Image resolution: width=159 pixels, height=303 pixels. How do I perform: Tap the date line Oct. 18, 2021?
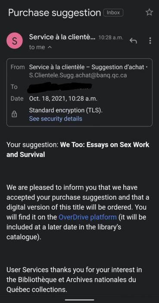click(63, 99)
